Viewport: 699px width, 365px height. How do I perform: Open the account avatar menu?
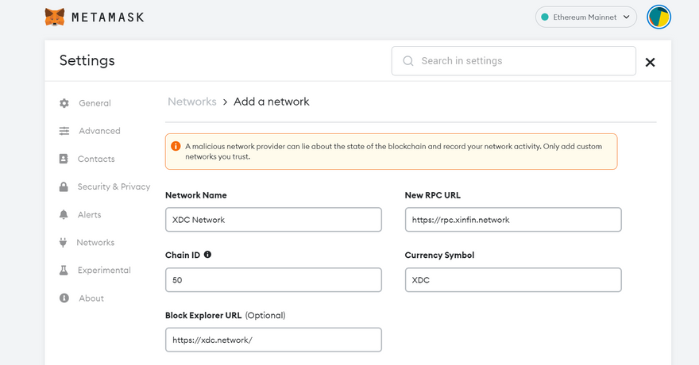point(658,17)
